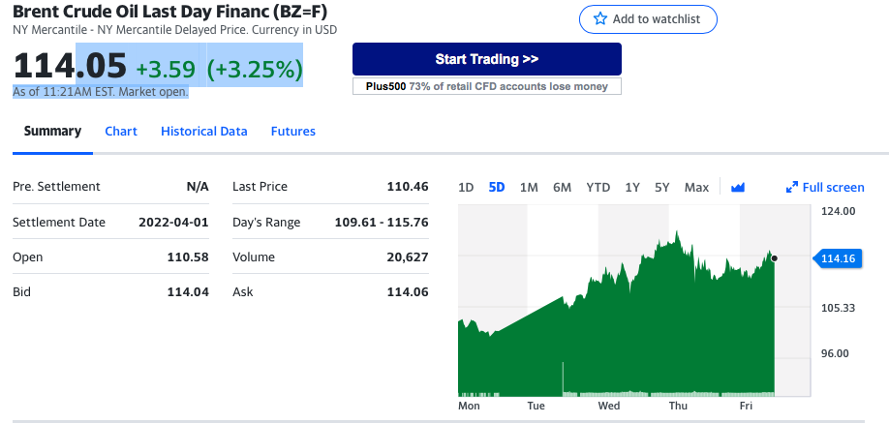Switch chart range to 1M

click(x=529, y=187)
